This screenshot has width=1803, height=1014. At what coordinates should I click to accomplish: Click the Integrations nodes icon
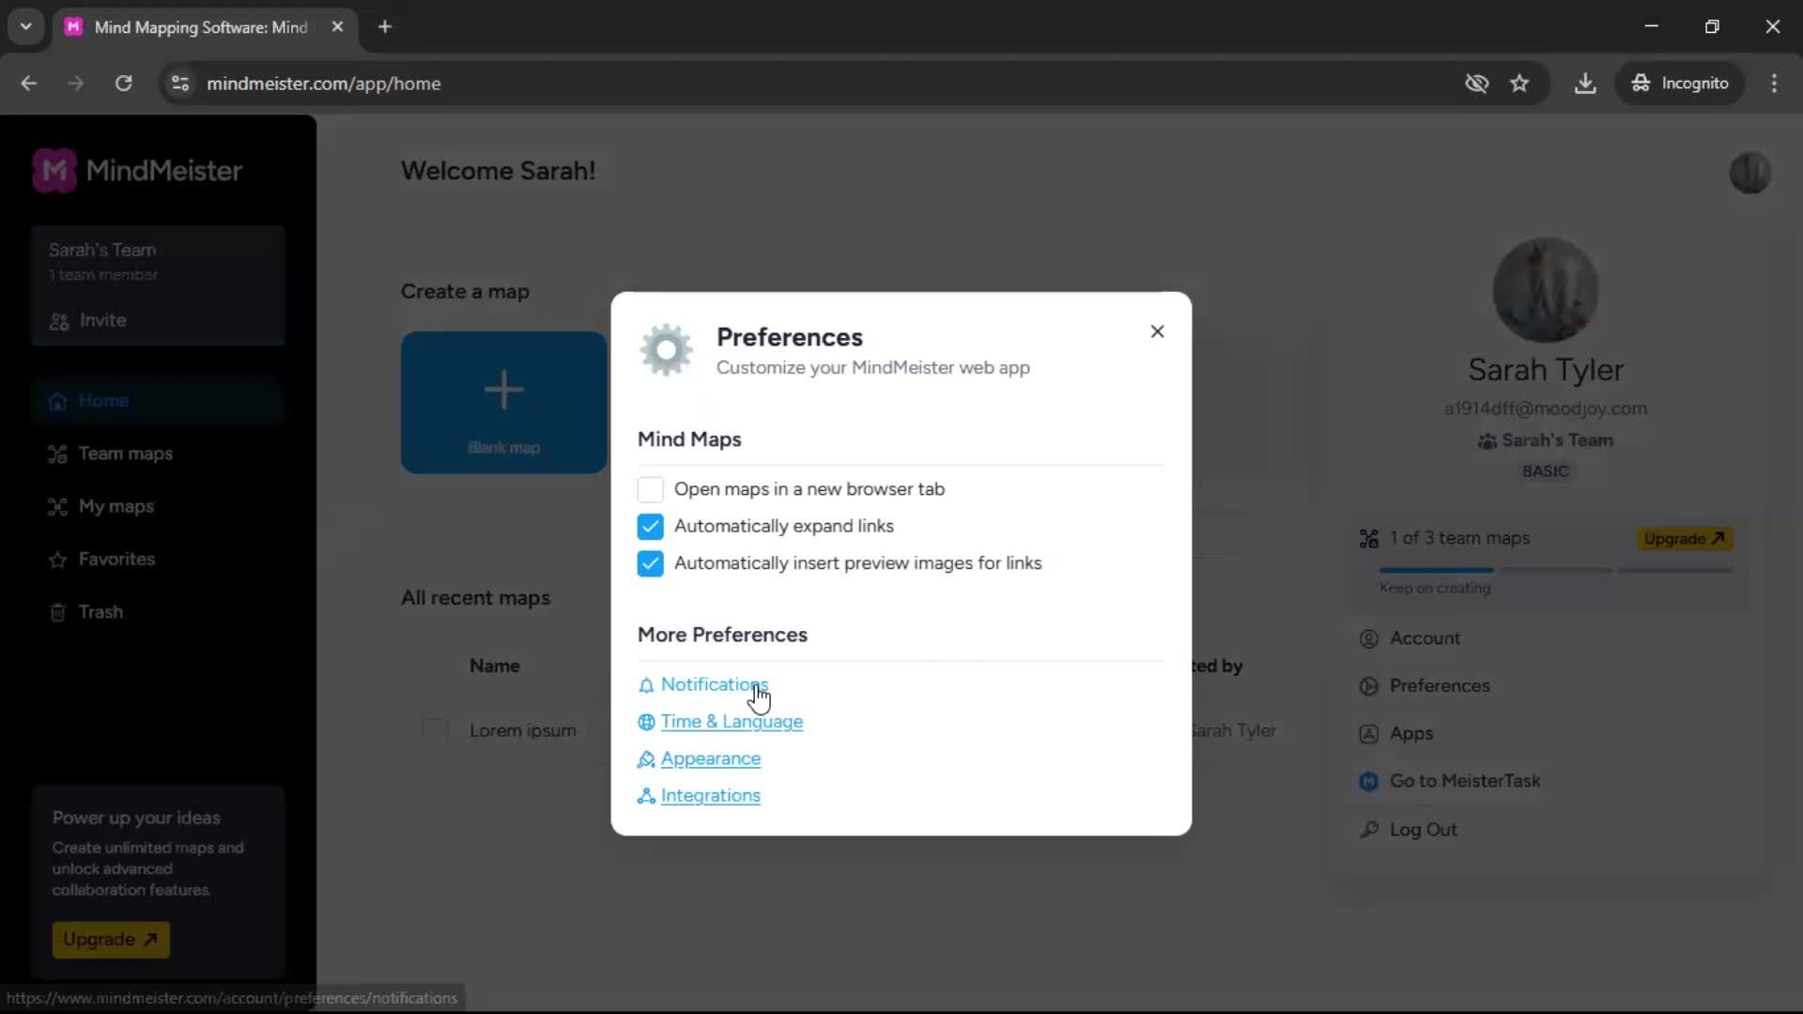(646, 796)
